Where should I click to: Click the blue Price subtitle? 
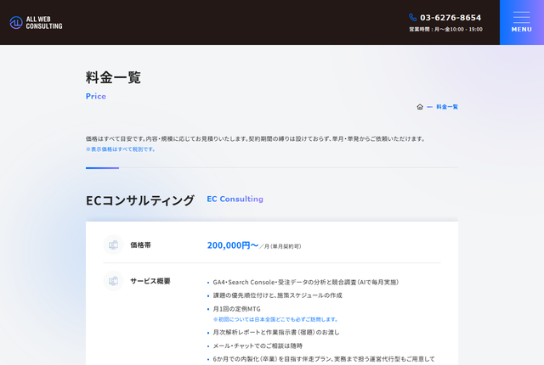click(x=96, y=96)
